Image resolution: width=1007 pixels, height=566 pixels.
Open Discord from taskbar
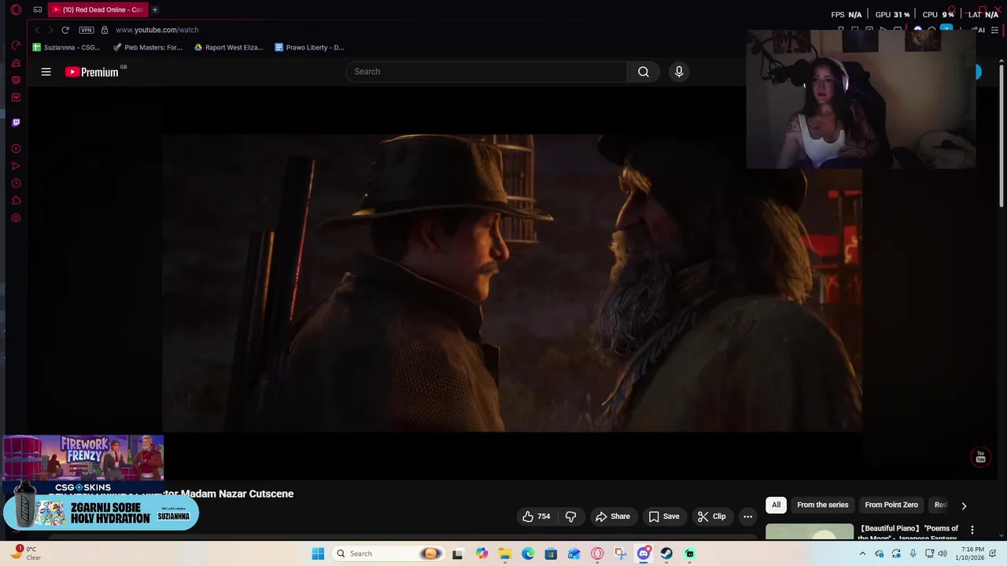644,553
